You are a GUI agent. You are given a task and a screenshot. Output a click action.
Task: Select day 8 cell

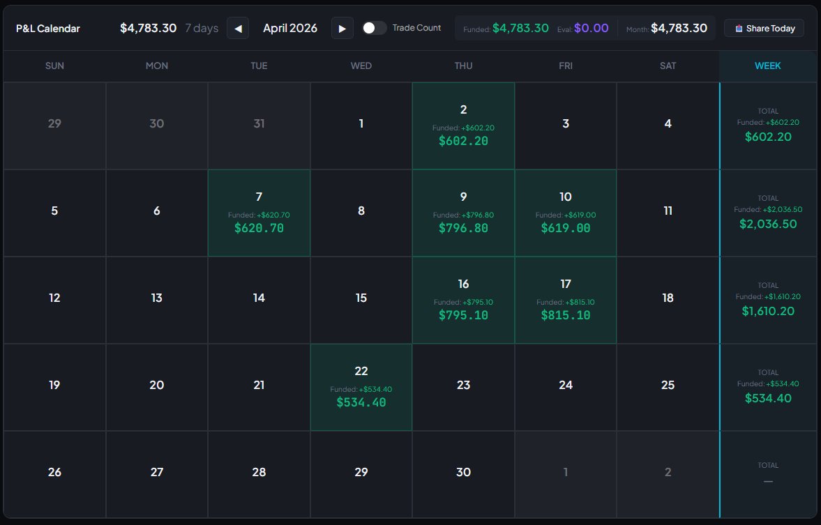tap(361, 213)
